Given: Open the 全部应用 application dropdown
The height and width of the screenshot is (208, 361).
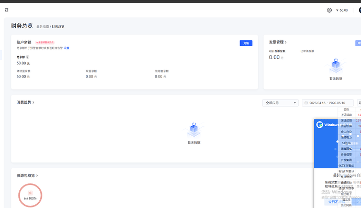Looking at the screenshot, I should [x=280, y=103].
